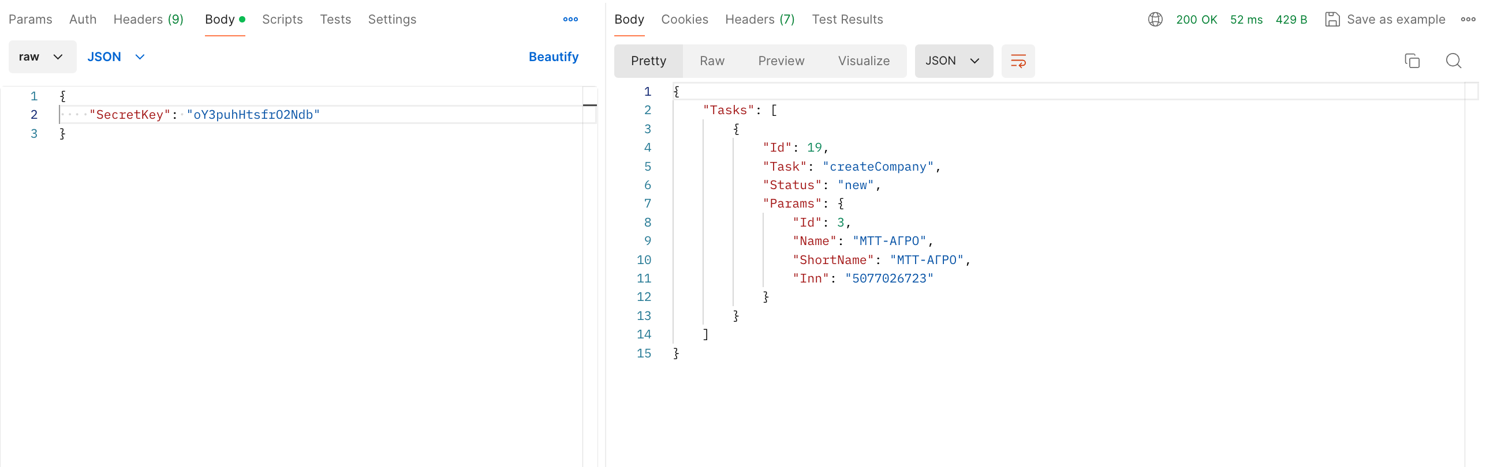This screenshot has width=1486, height=467.
Task: Expand the raw body type dropdown
Action: pos(42,57)
